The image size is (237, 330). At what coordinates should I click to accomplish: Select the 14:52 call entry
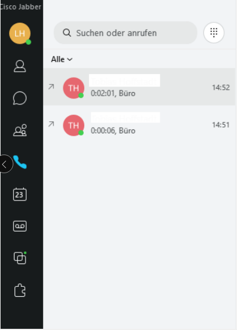point(139,87)
